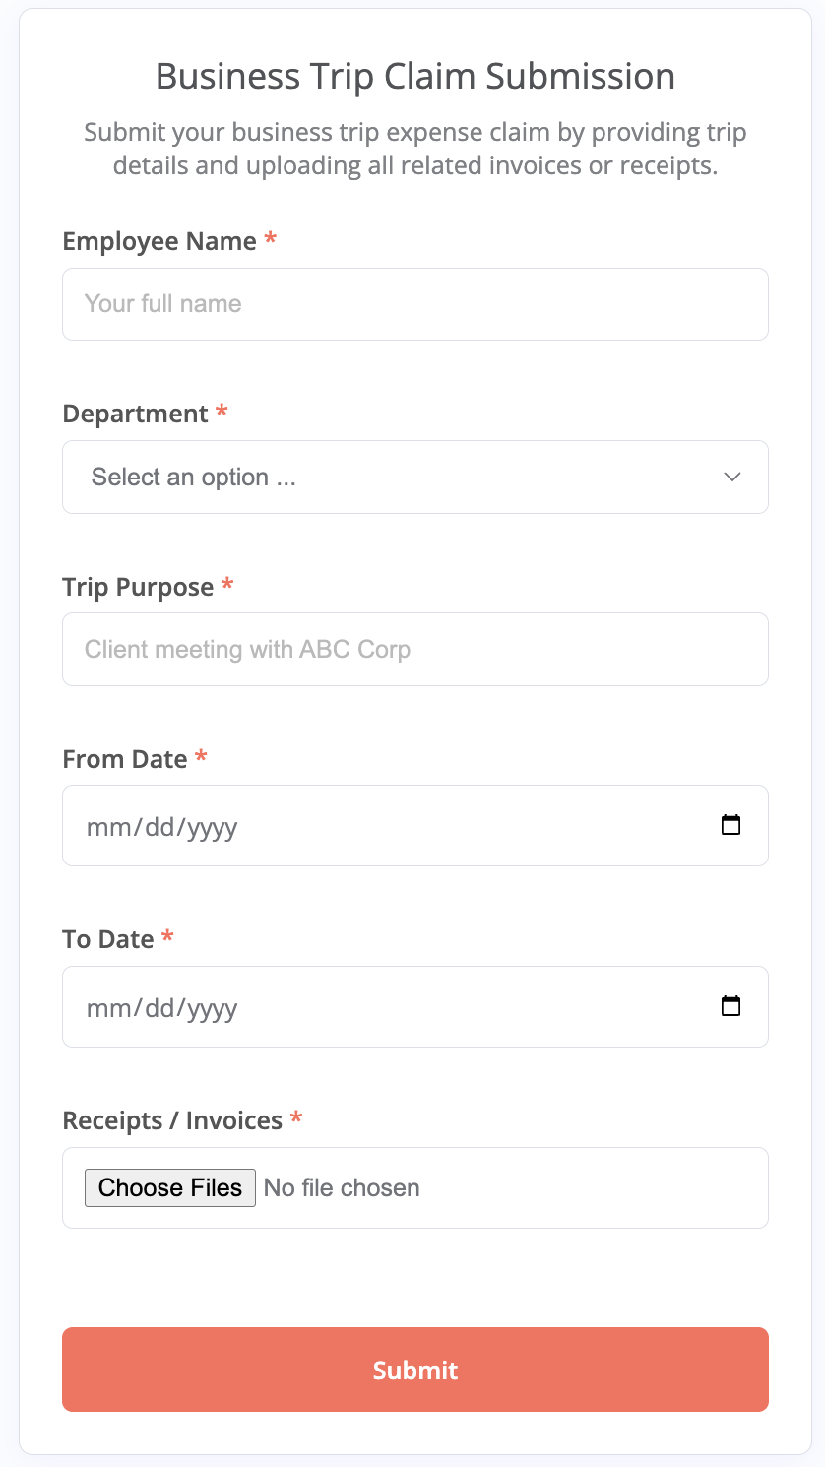Click the asterisk next to Receipts / Invoices
Screen dimensions: 825x1467
(296, 1117)
